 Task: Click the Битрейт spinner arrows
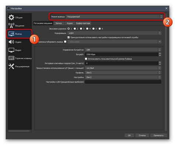(x=160, y=54)
